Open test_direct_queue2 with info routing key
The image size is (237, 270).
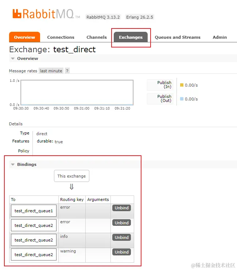coord(34,240)
